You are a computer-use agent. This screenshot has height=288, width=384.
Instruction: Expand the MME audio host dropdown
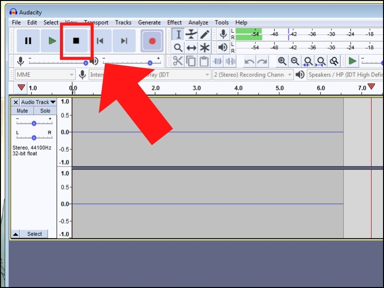pyautogui.click(x=45, y=75)
